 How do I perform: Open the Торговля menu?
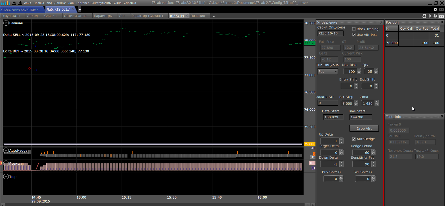pos(82,3)
